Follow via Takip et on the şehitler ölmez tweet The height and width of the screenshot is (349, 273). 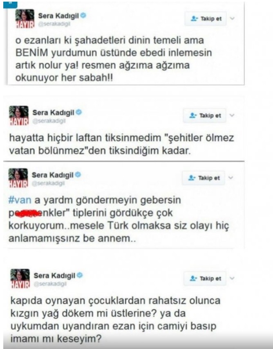pos(205,116)
